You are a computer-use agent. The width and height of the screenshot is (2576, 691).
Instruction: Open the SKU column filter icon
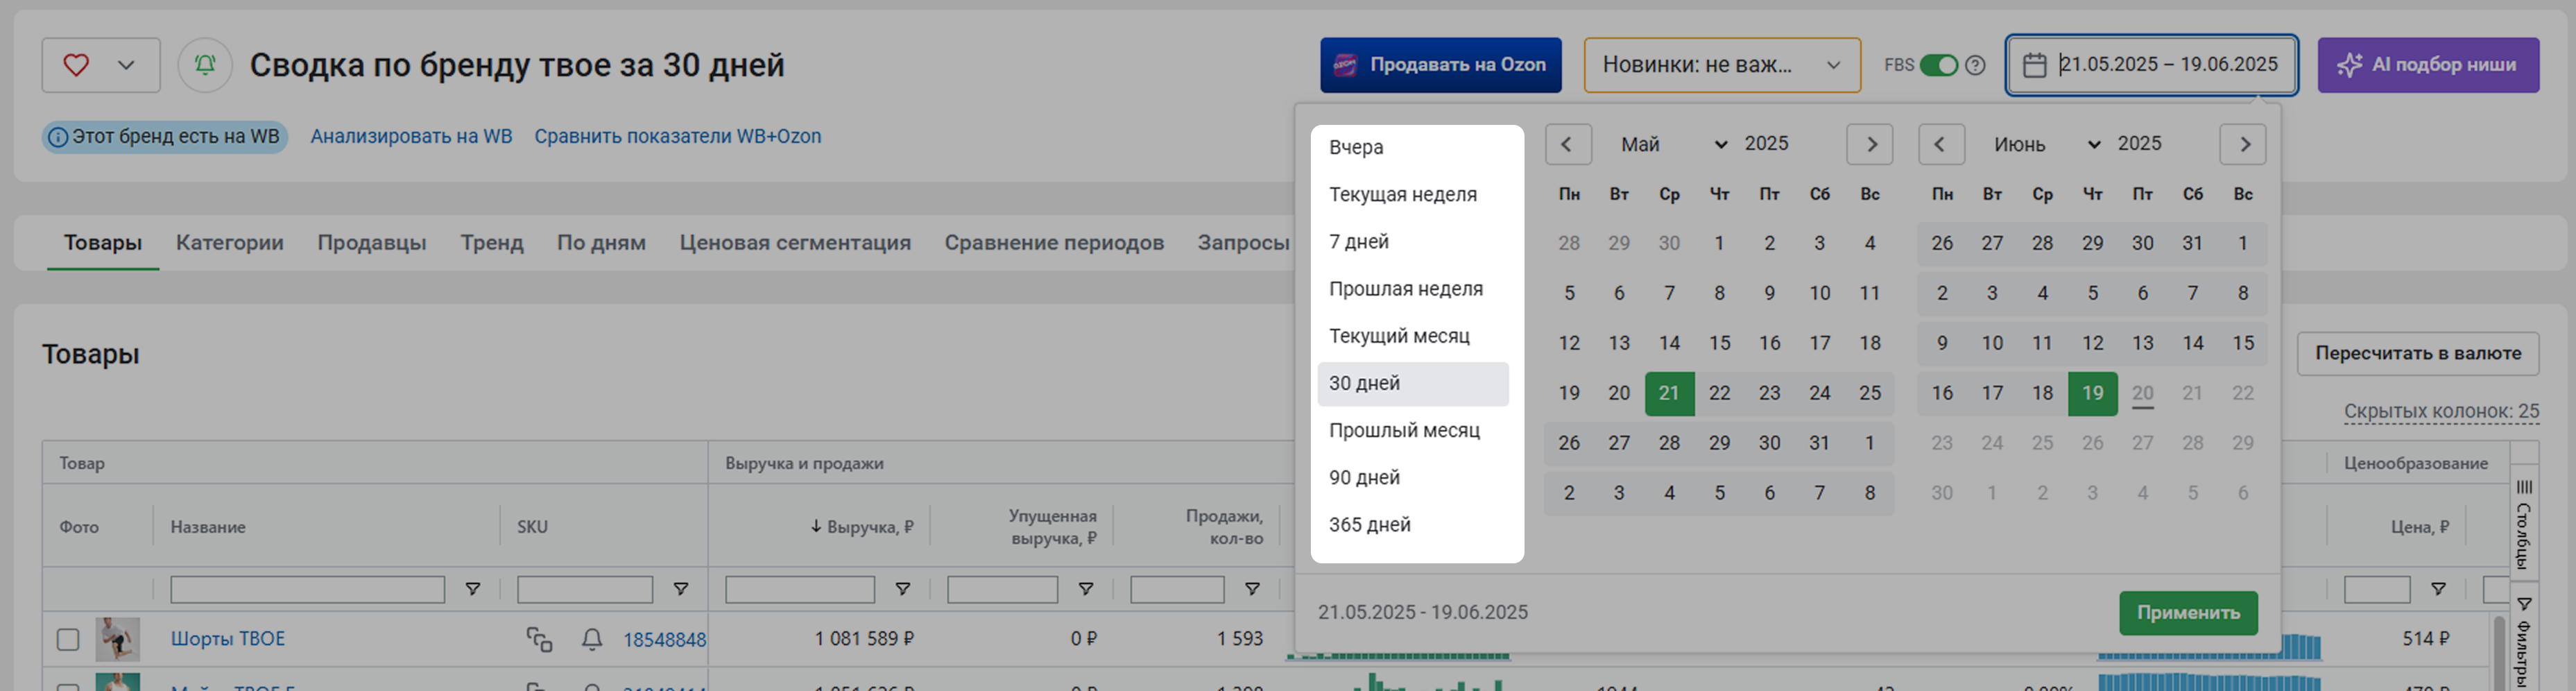click(x=680, y=589)
